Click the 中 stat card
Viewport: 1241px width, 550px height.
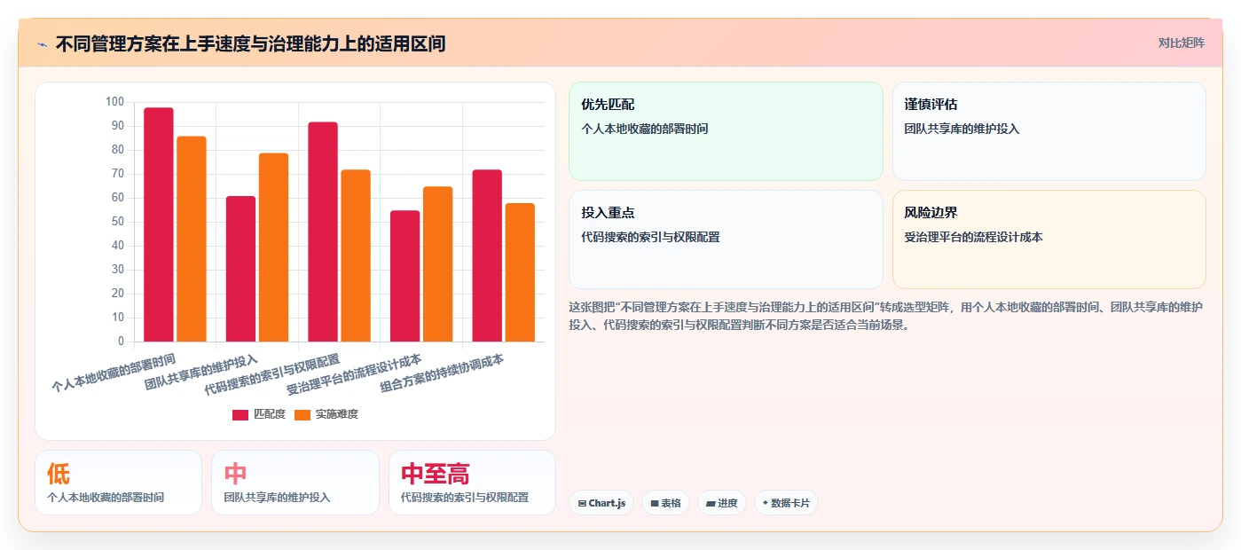click(x=295, y=483)
